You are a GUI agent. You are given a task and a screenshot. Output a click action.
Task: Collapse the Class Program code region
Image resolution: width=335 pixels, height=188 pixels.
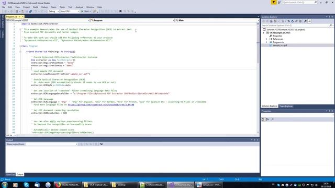(x=20, y=46)
